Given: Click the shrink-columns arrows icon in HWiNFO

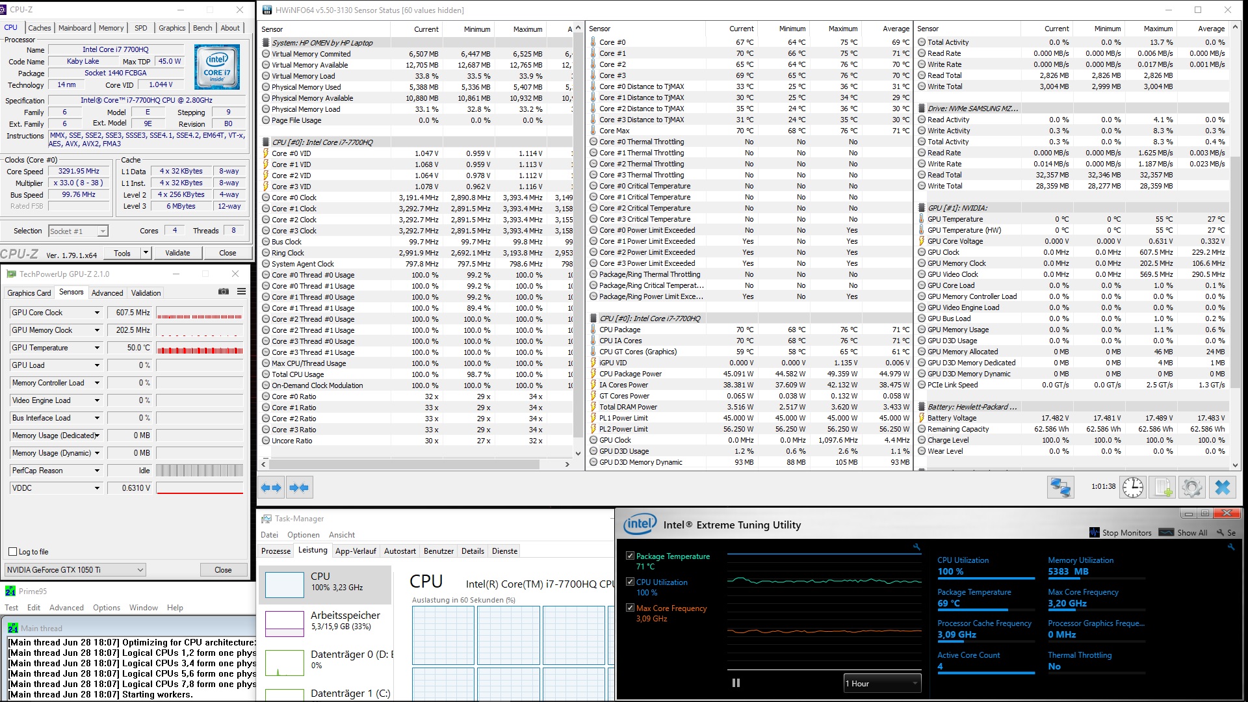Looking at the screenshot, I should pyautogui.click(x=299, y=487).
